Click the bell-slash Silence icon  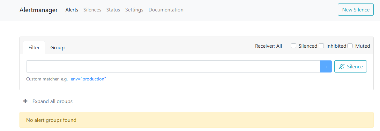(x=342, y=66)
